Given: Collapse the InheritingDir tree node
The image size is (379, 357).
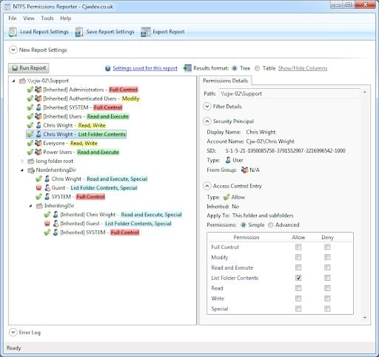Looking at the screenshot, I should (30, 206).
